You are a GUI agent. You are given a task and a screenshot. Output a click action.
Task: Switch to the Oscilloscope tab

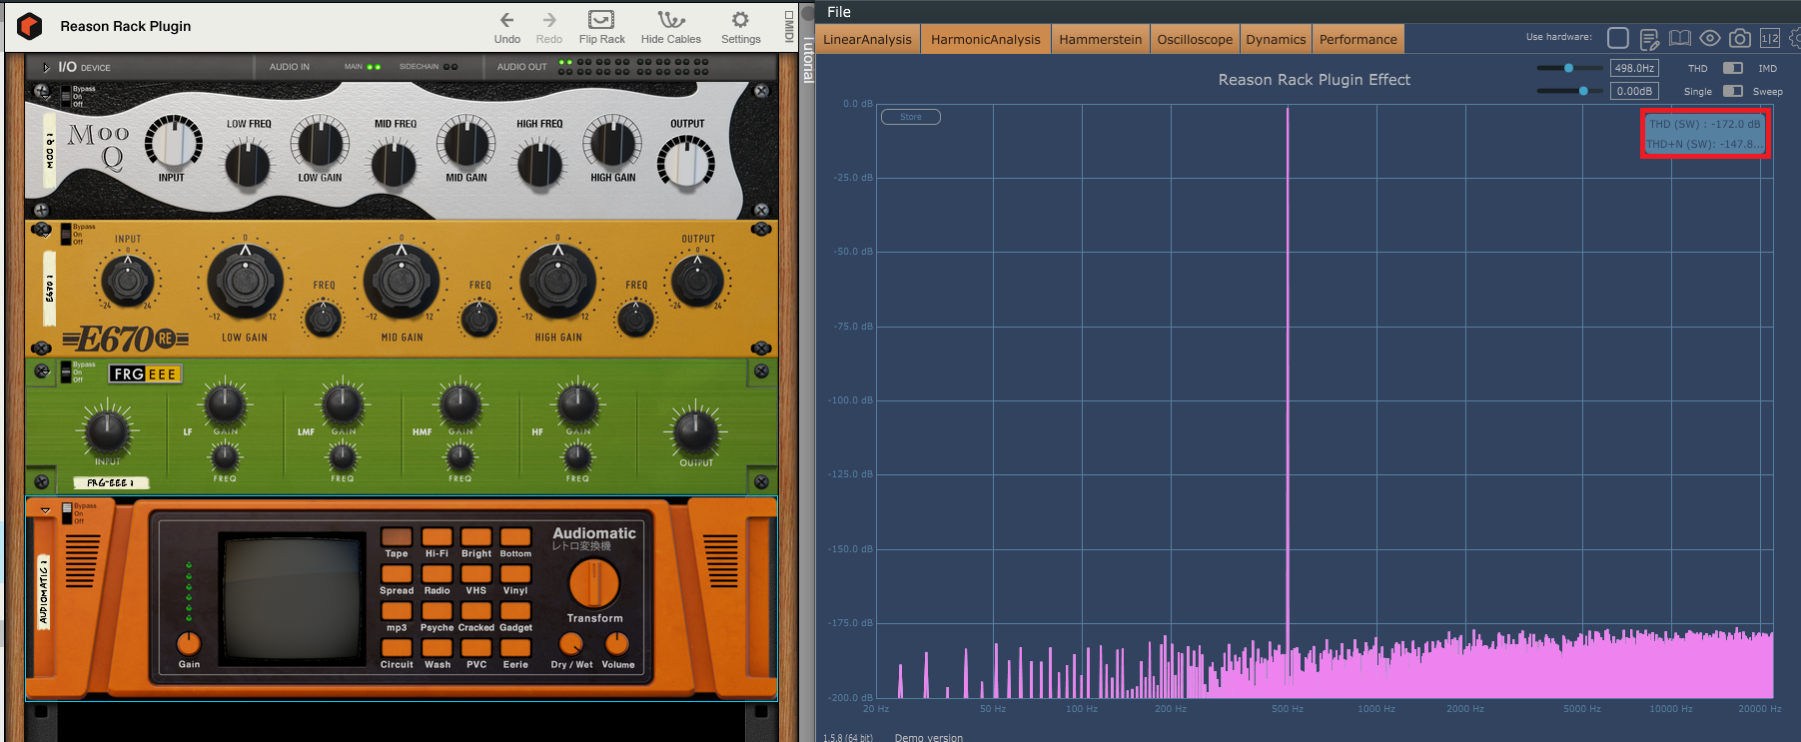point(1195,39)
